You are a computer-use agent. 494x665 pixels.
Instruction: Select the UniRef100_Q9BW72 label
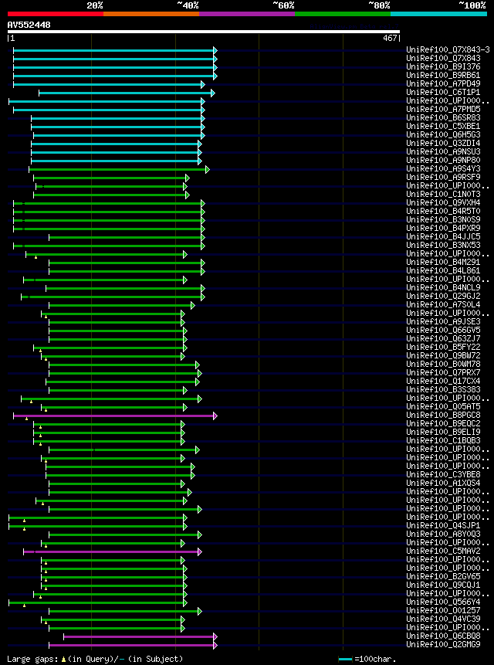(x=444, y=355)
